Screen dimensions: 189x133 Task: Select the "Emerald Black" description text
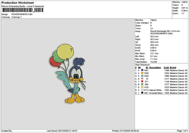156,93
